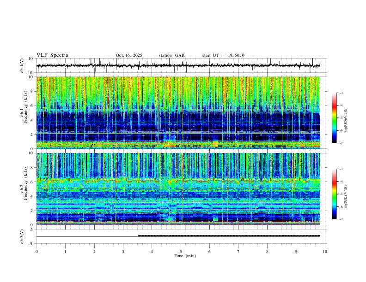
Task: Click time axis tick label "0"
Action: tap(37, 252)
